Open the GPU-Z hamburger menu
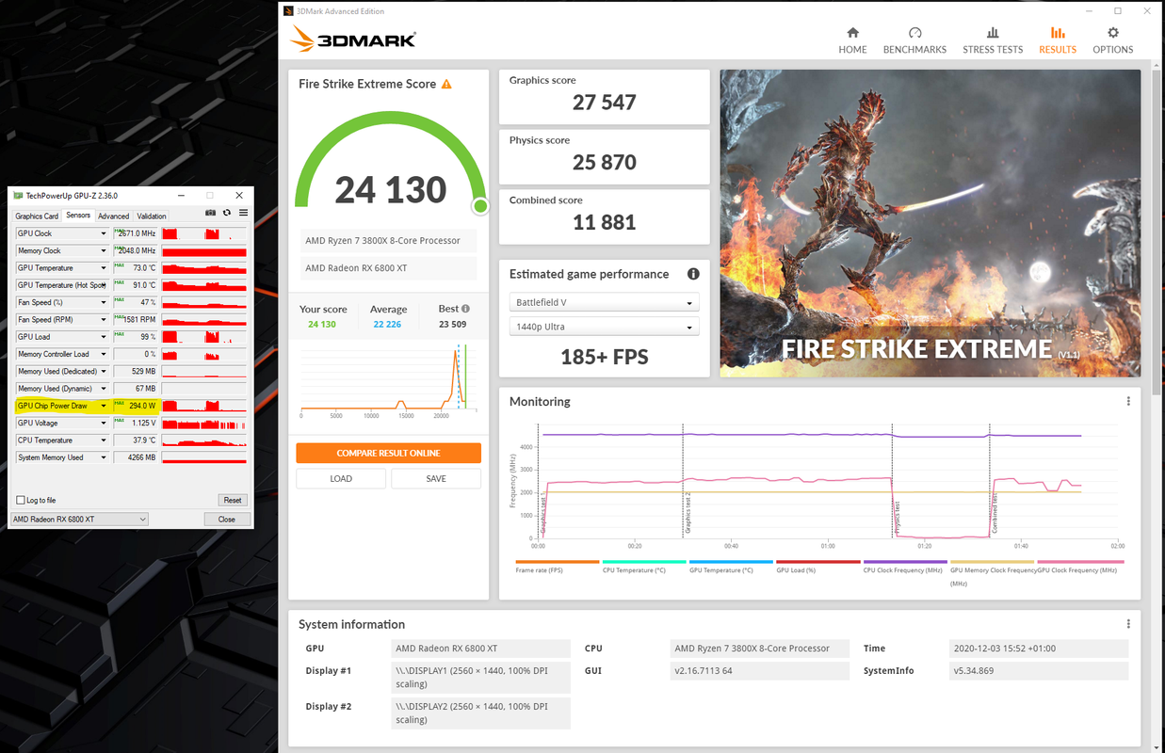The width and height of the screenshot is (1165, 753). [x=243, y=214]
